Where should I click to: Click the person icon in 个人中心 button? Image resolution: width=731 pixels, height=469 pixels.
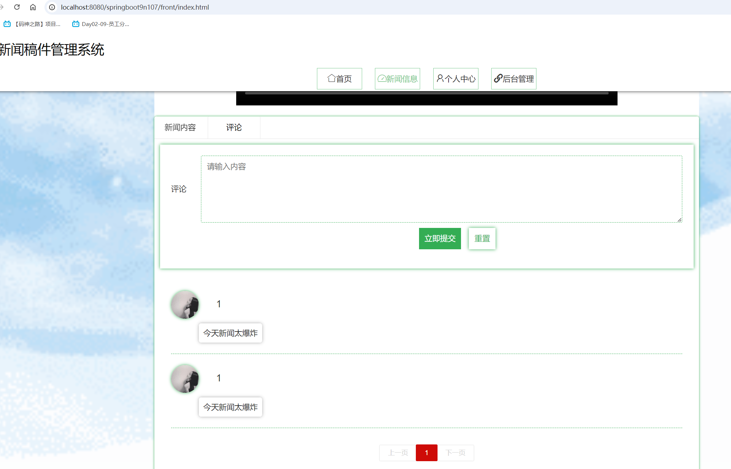coord(440,78)
